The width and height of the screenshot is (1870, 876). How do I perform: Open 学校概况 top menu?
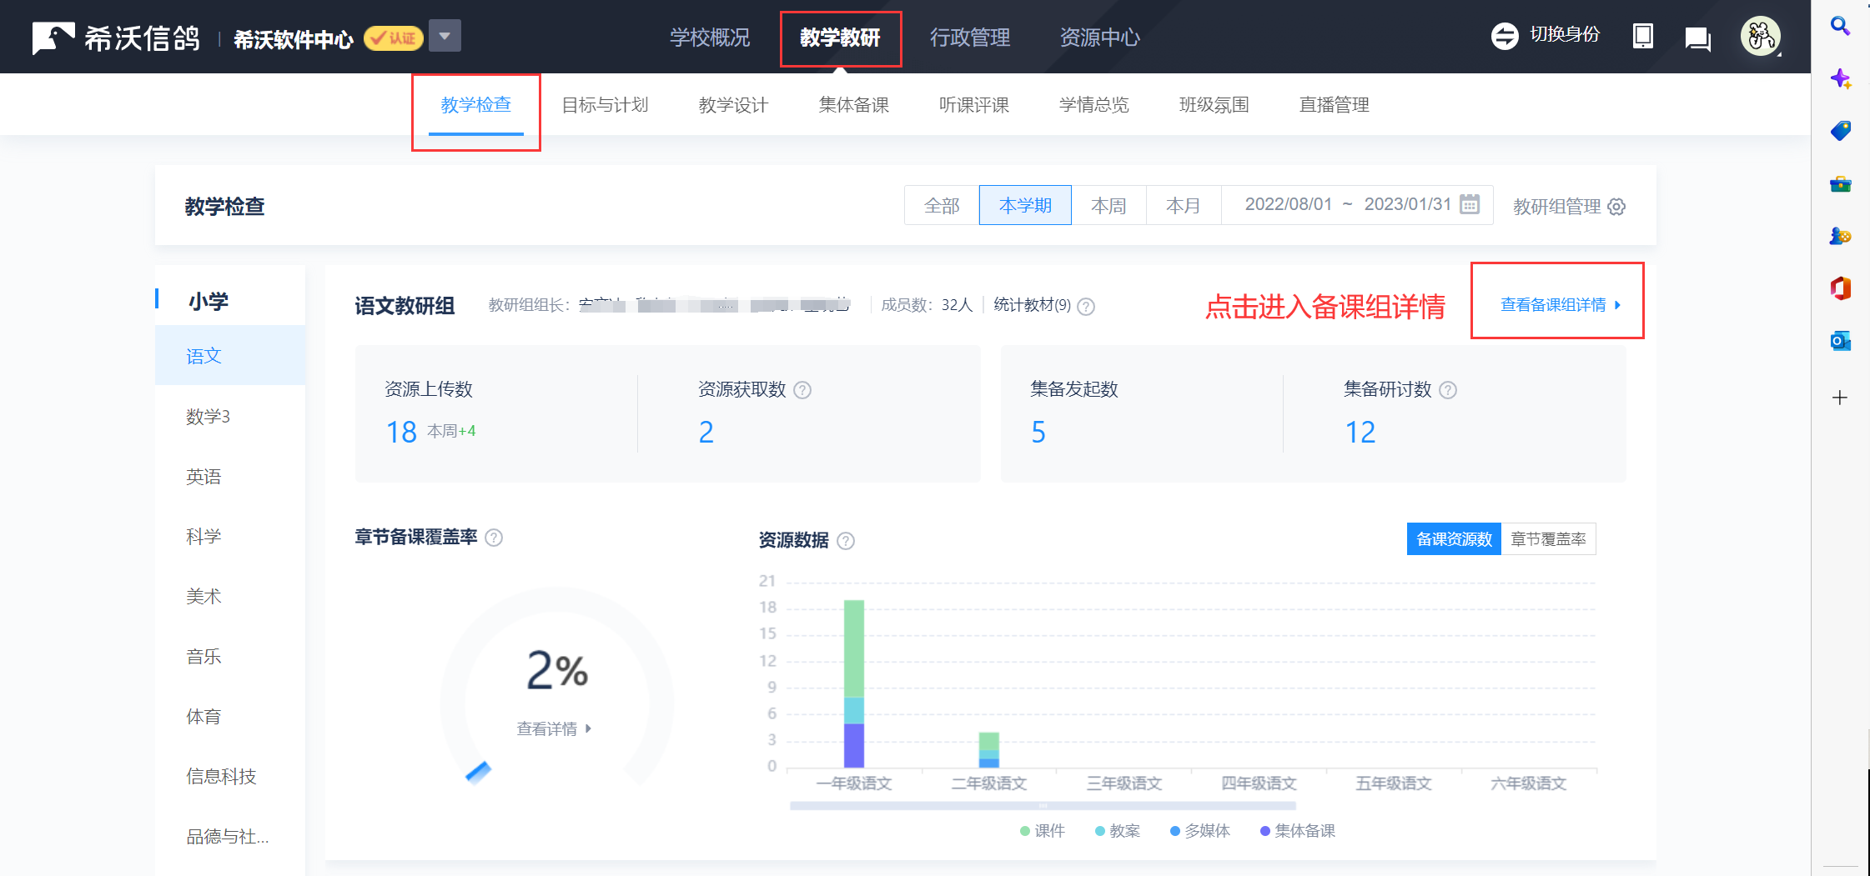tap(710, 38)
